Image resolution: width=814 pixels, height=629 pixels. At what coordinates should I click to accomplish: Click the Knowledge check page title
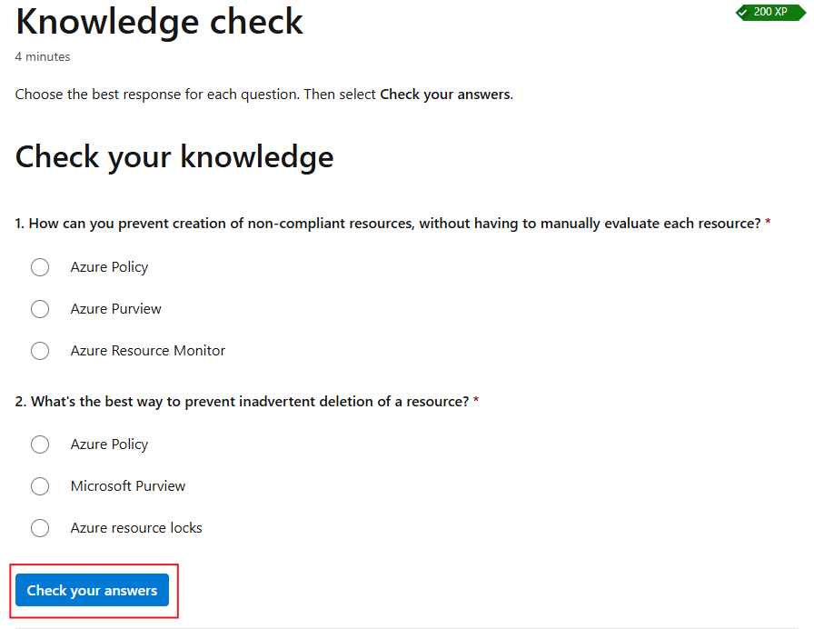click(159, 22)
